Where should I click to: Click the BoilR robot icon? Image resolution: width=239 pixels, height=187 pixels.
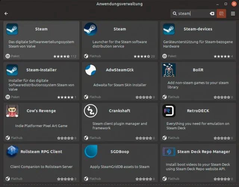point(169,70)
